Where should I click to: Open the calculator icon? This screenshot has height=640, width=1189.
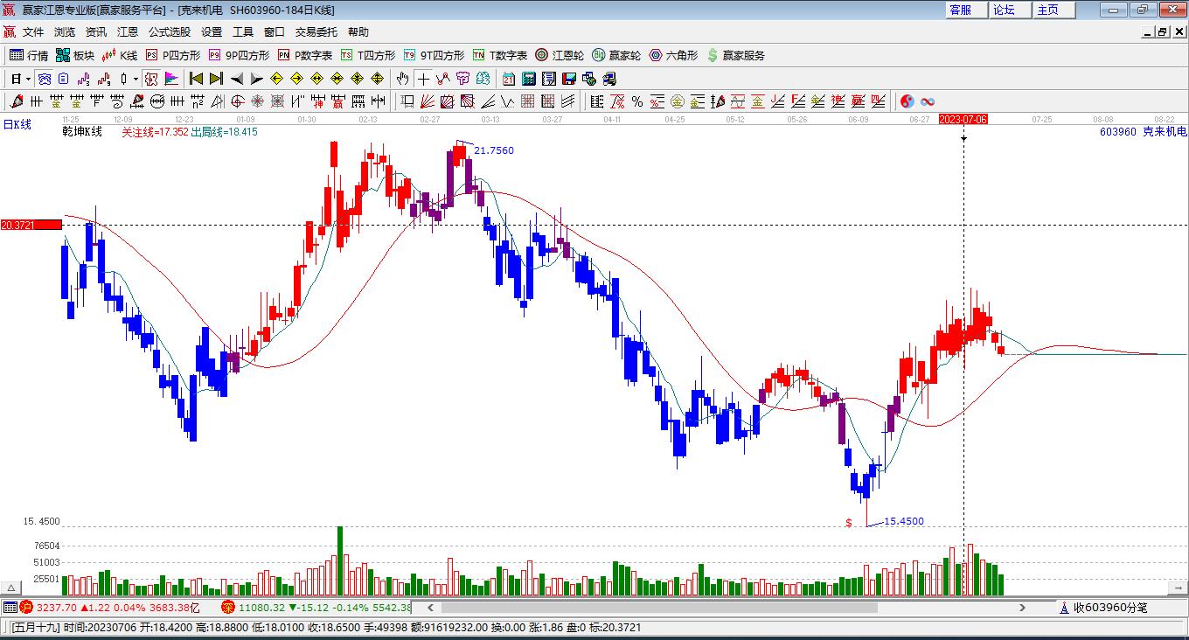click(528, 79)
